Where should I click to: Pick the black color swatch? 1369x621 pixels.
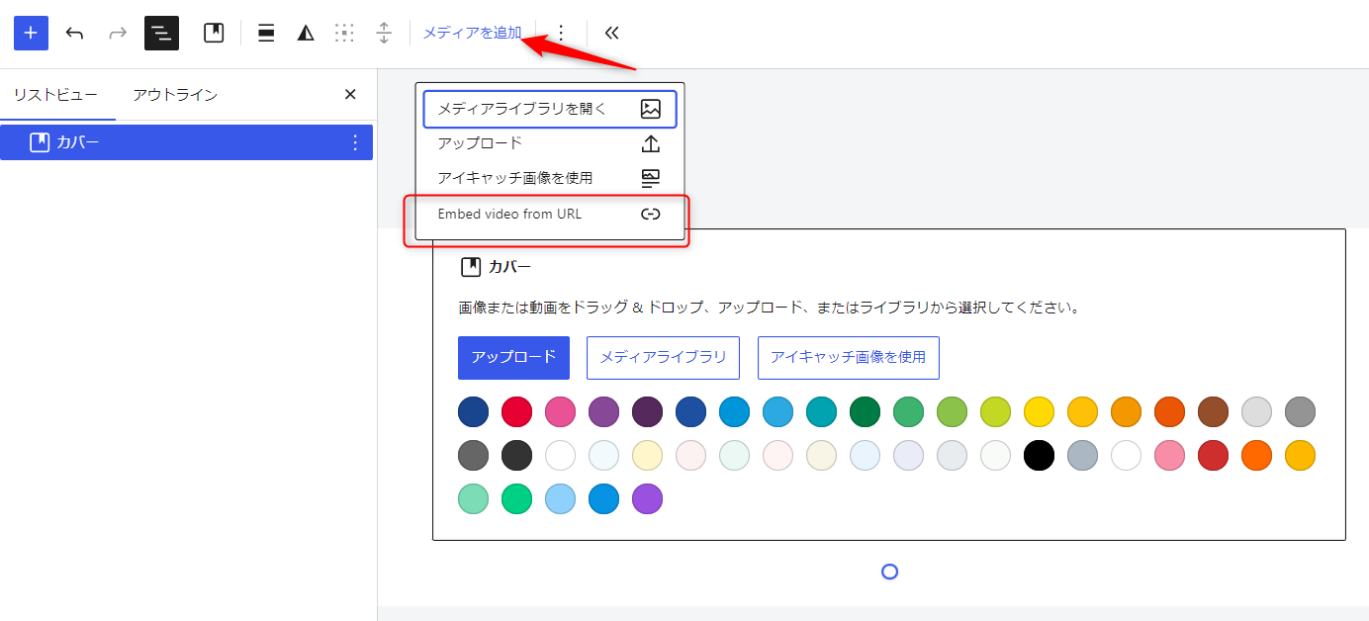coord(1039,456)
